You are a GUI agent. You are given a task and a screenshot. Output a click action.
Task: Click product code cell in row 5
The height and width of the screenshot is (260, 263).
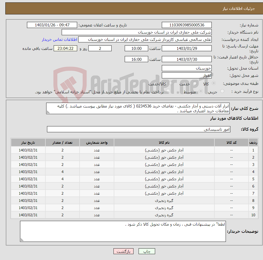click(231, 179)
